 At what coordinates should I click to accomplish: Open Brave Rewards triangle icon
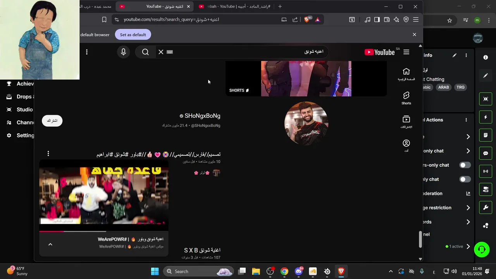[x=318, y=19]
